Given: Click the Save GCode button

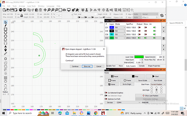Looking at the screenshot, I should point(143,80).
